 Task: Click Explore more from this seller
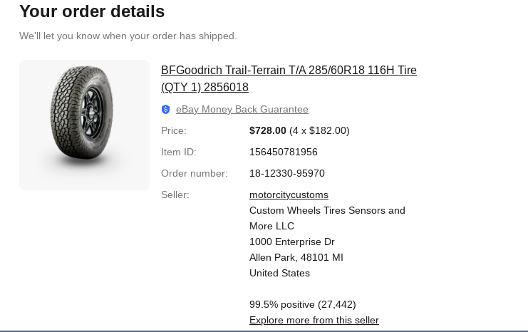314,321
